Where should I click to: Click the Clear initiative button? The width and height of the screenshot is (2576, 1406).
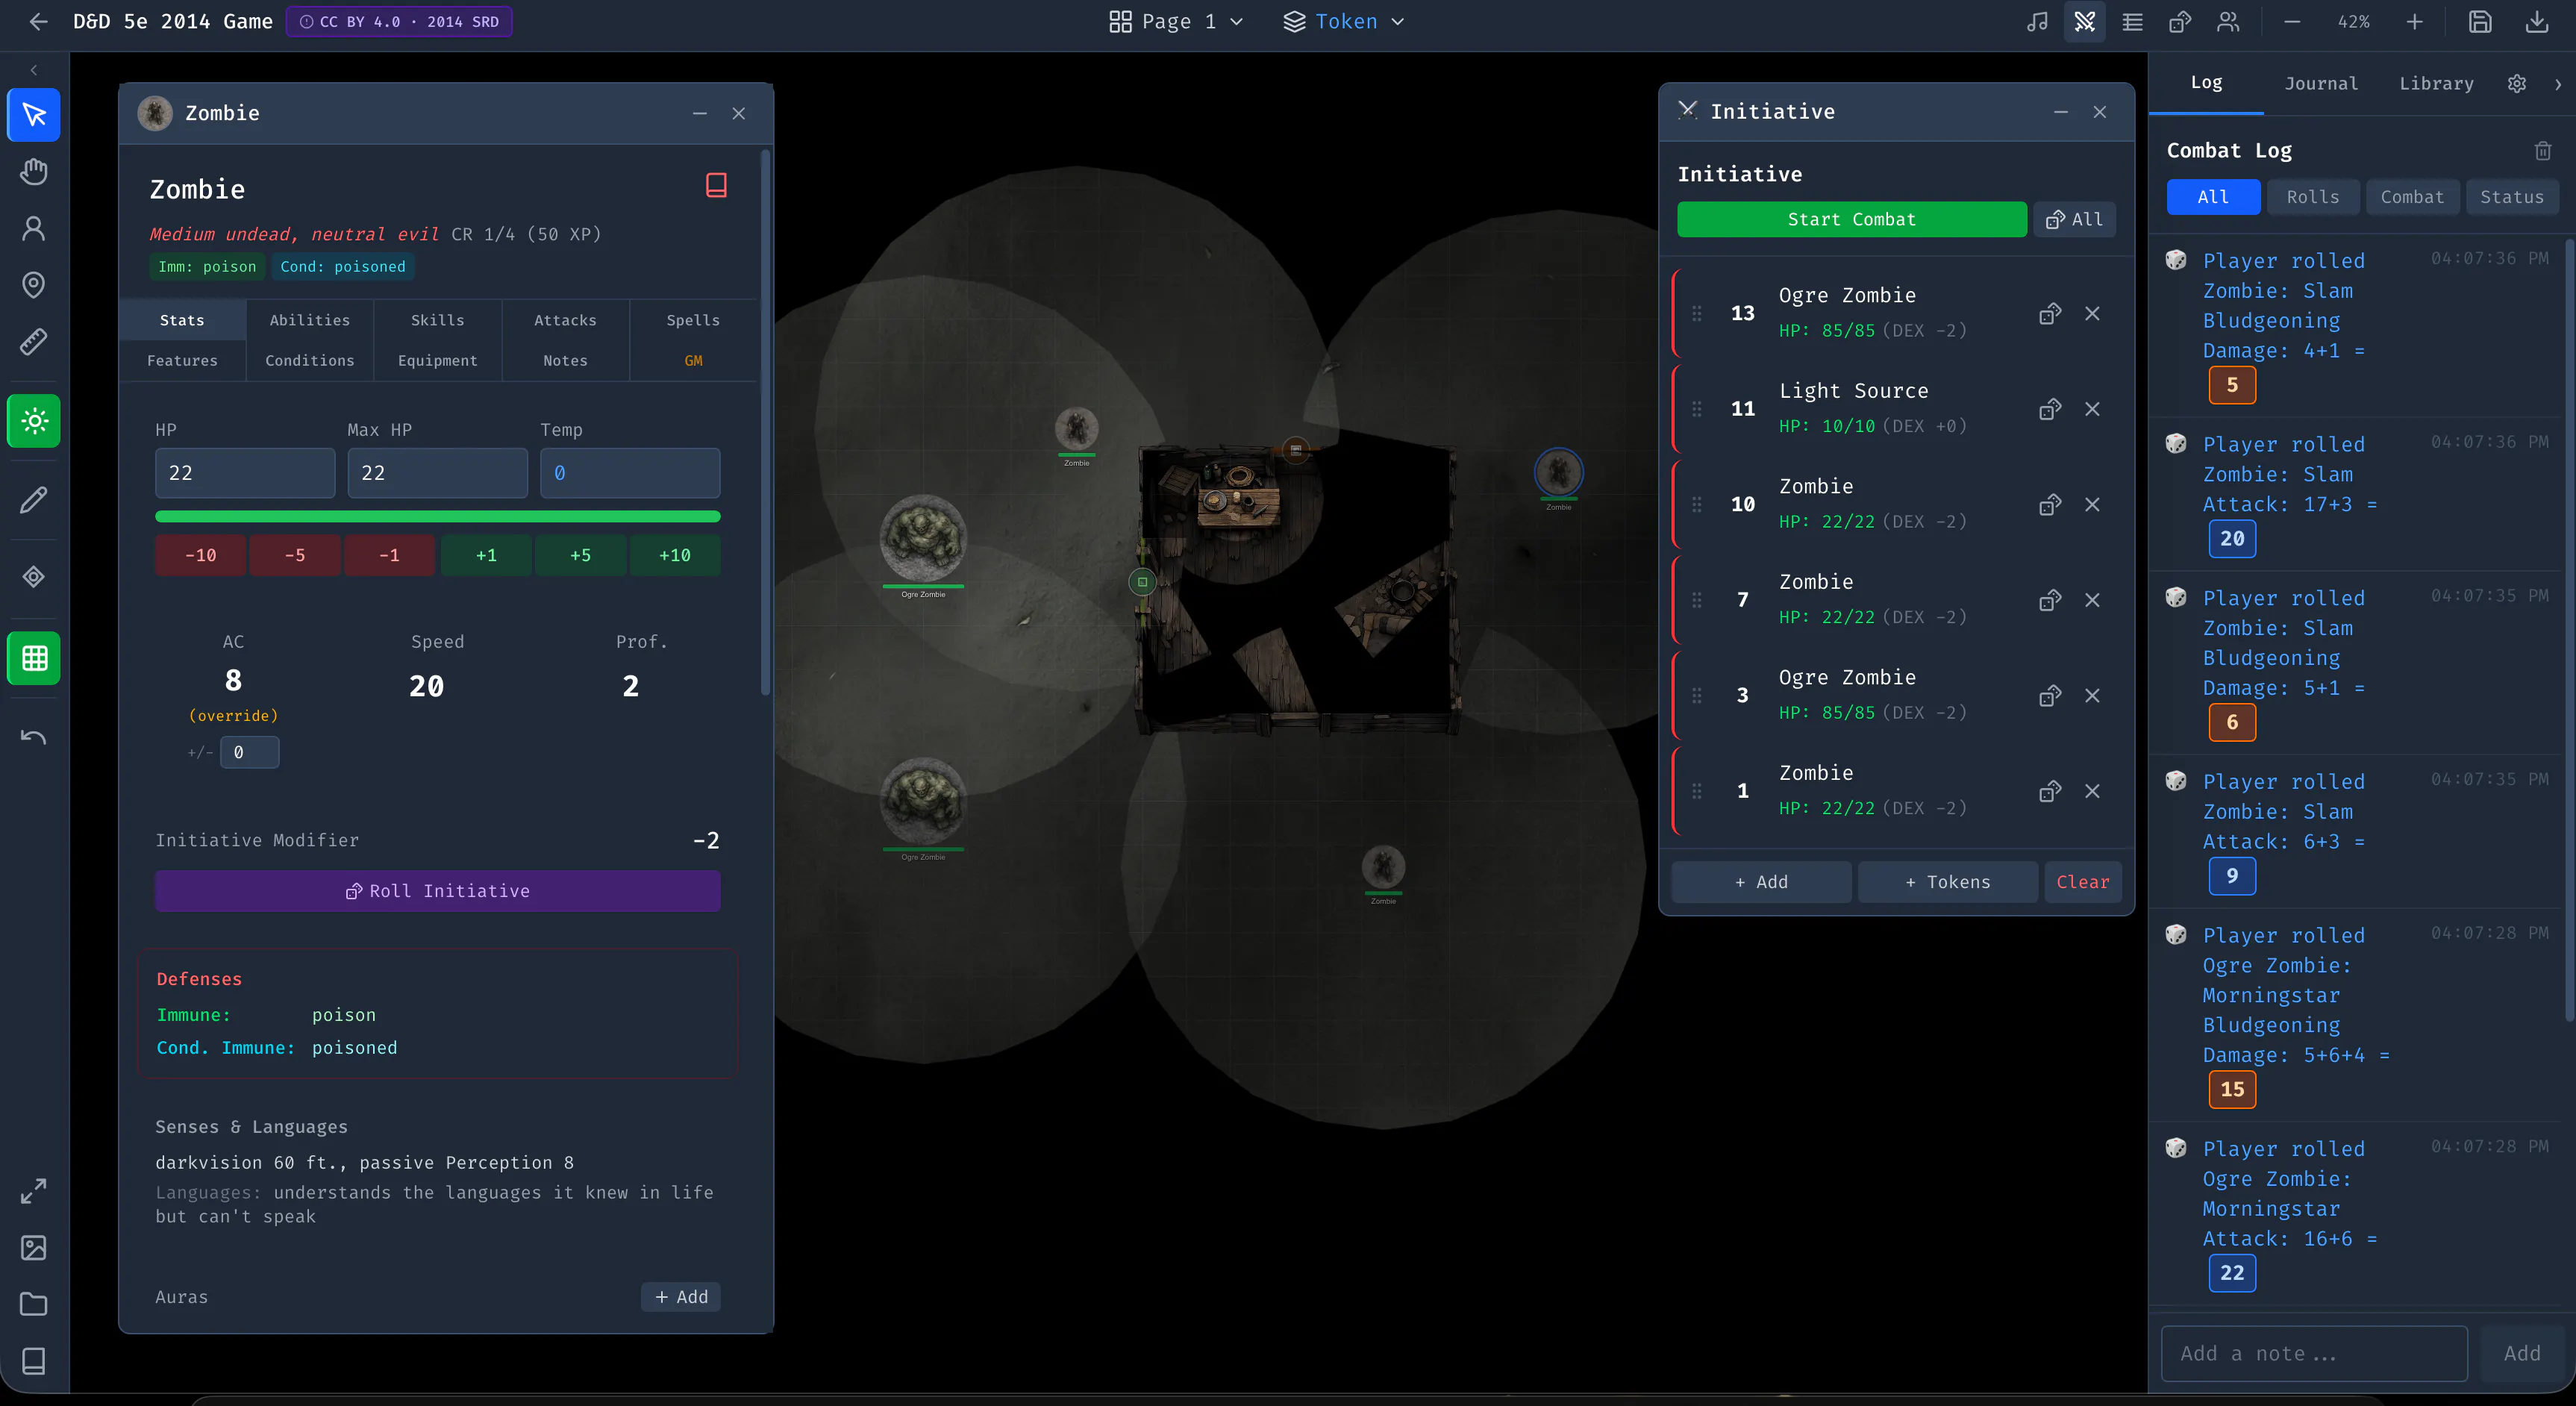[x=2083, y=882]
